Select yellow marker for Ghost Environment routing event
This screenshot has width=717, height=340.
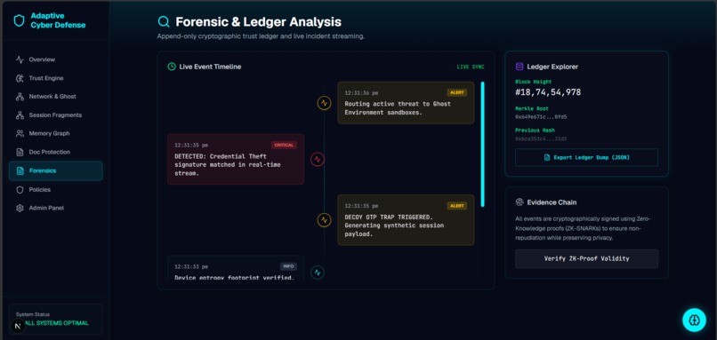pos(324,103)
